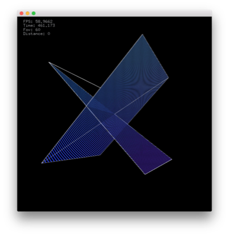The image size is (229, 236).
Task: Click the topmost vertex of the teal quad
Action: [142, 35]
